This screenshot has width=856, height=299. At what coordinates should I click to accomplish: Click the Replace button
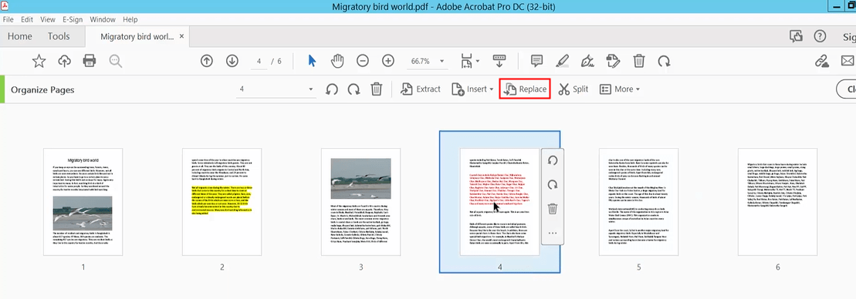click(525, 89)
